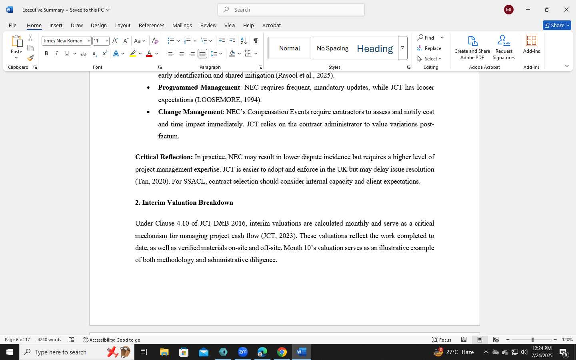This screenshot has width=576, height=360.
Task: Open font size 11 dropdown
Action: [x=107, y=41]
